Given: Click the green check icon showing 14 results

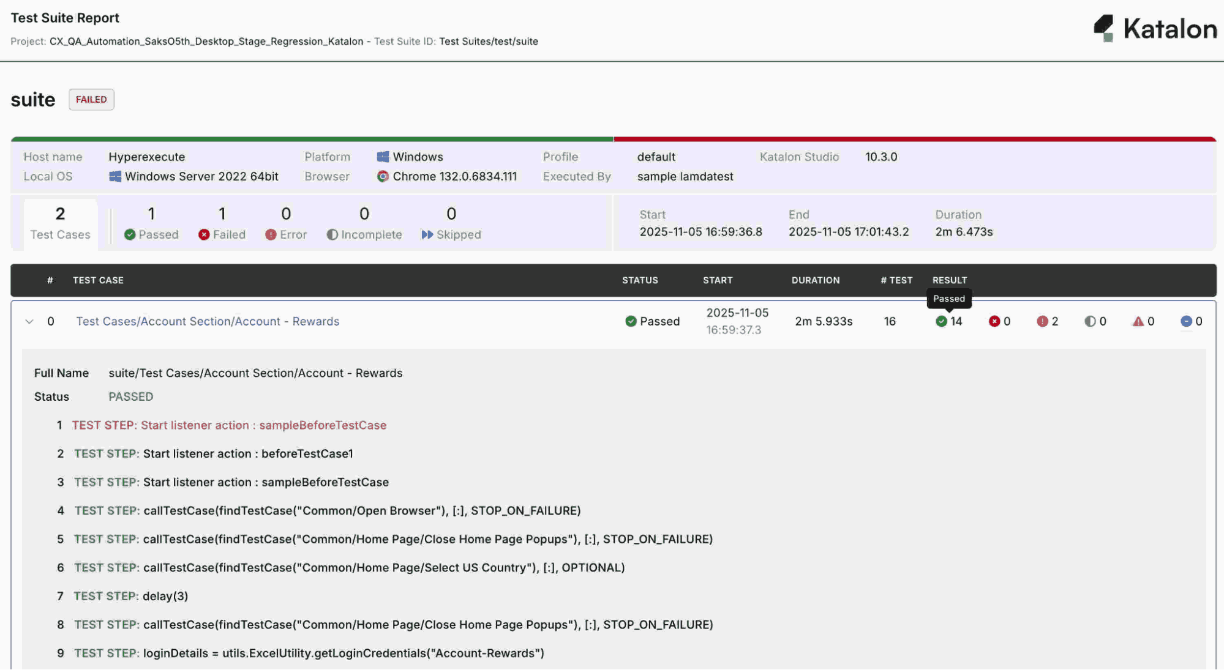Looking at the screenshot, I should click(941, 321).
